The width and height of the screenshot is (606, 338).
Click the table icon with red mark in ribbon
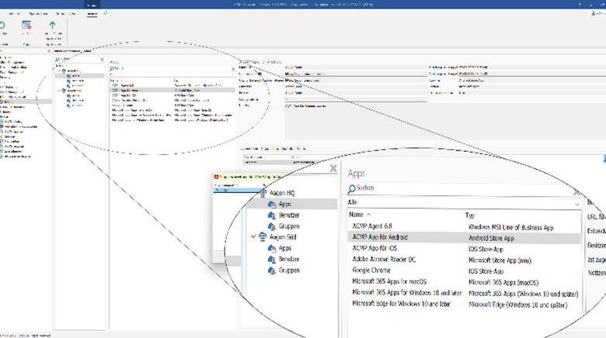click(x=26, y=25)
